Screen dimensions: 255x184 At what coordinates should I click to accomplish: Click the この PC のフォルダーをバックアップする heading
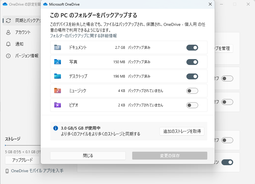[94, 15]
